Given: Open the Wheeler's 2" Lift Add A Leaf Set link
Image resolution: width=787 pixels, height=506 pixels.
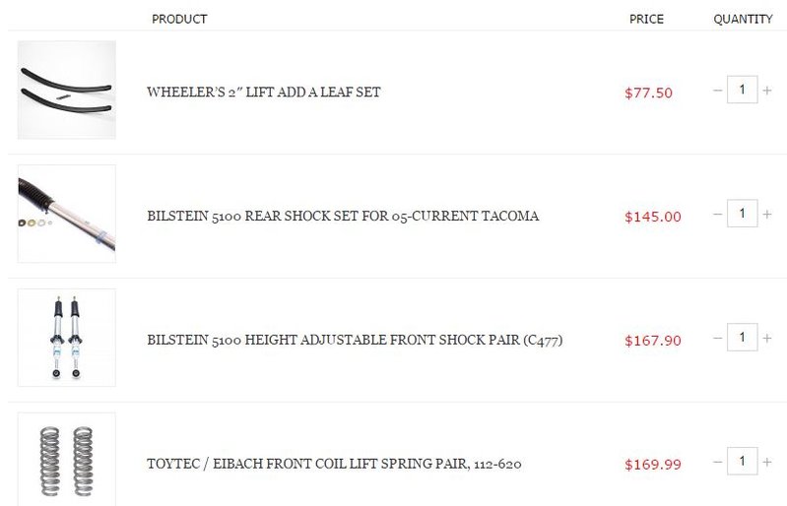Looking at the screenshot, I should [264, 93].
